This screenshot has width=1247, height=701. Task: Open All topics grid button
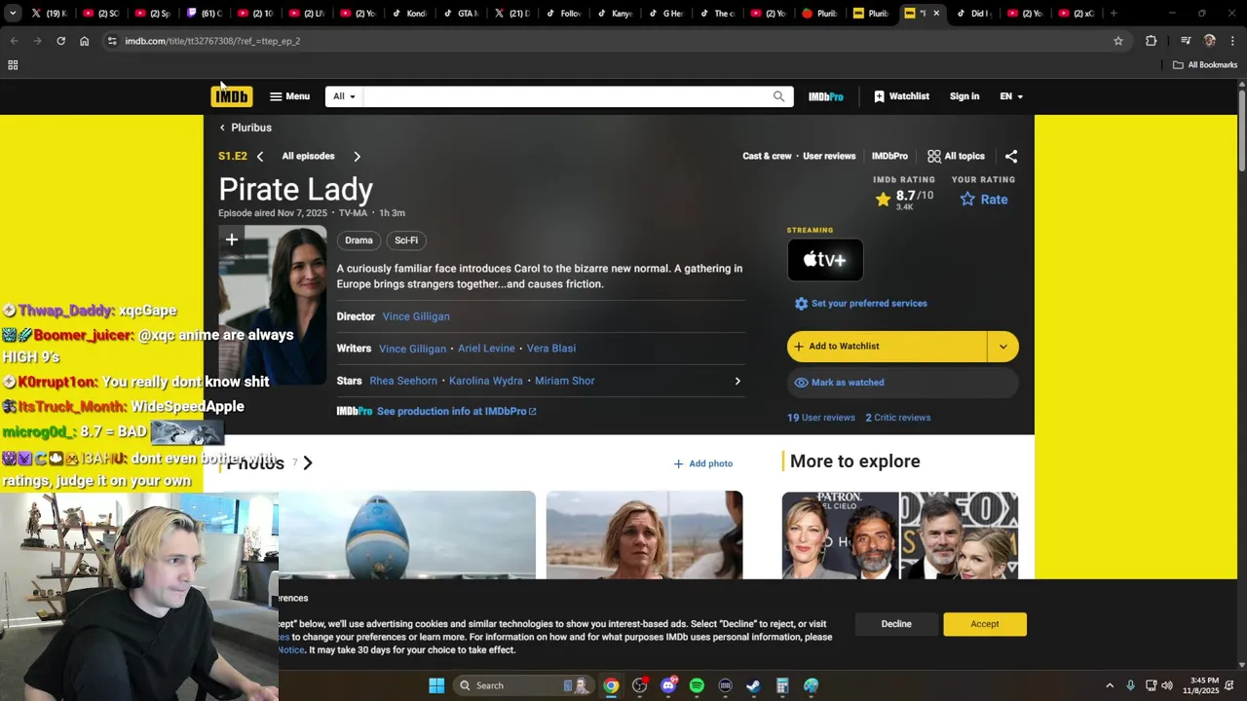point(956,156)
